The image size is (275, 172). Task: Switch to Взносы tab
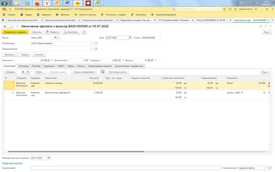(x=81, y=66)
